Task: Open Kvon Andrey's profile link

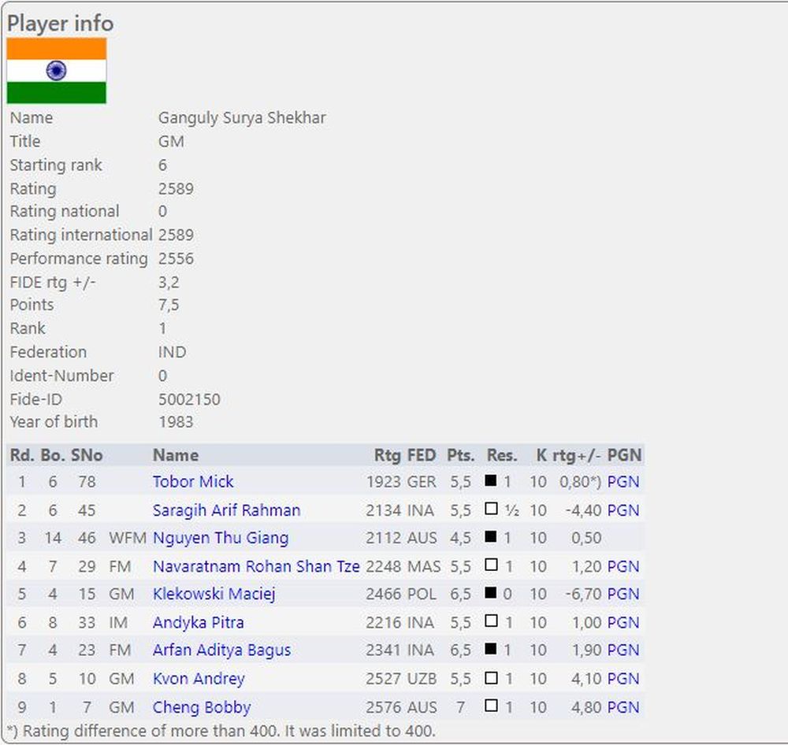Action: coord(199,679)
